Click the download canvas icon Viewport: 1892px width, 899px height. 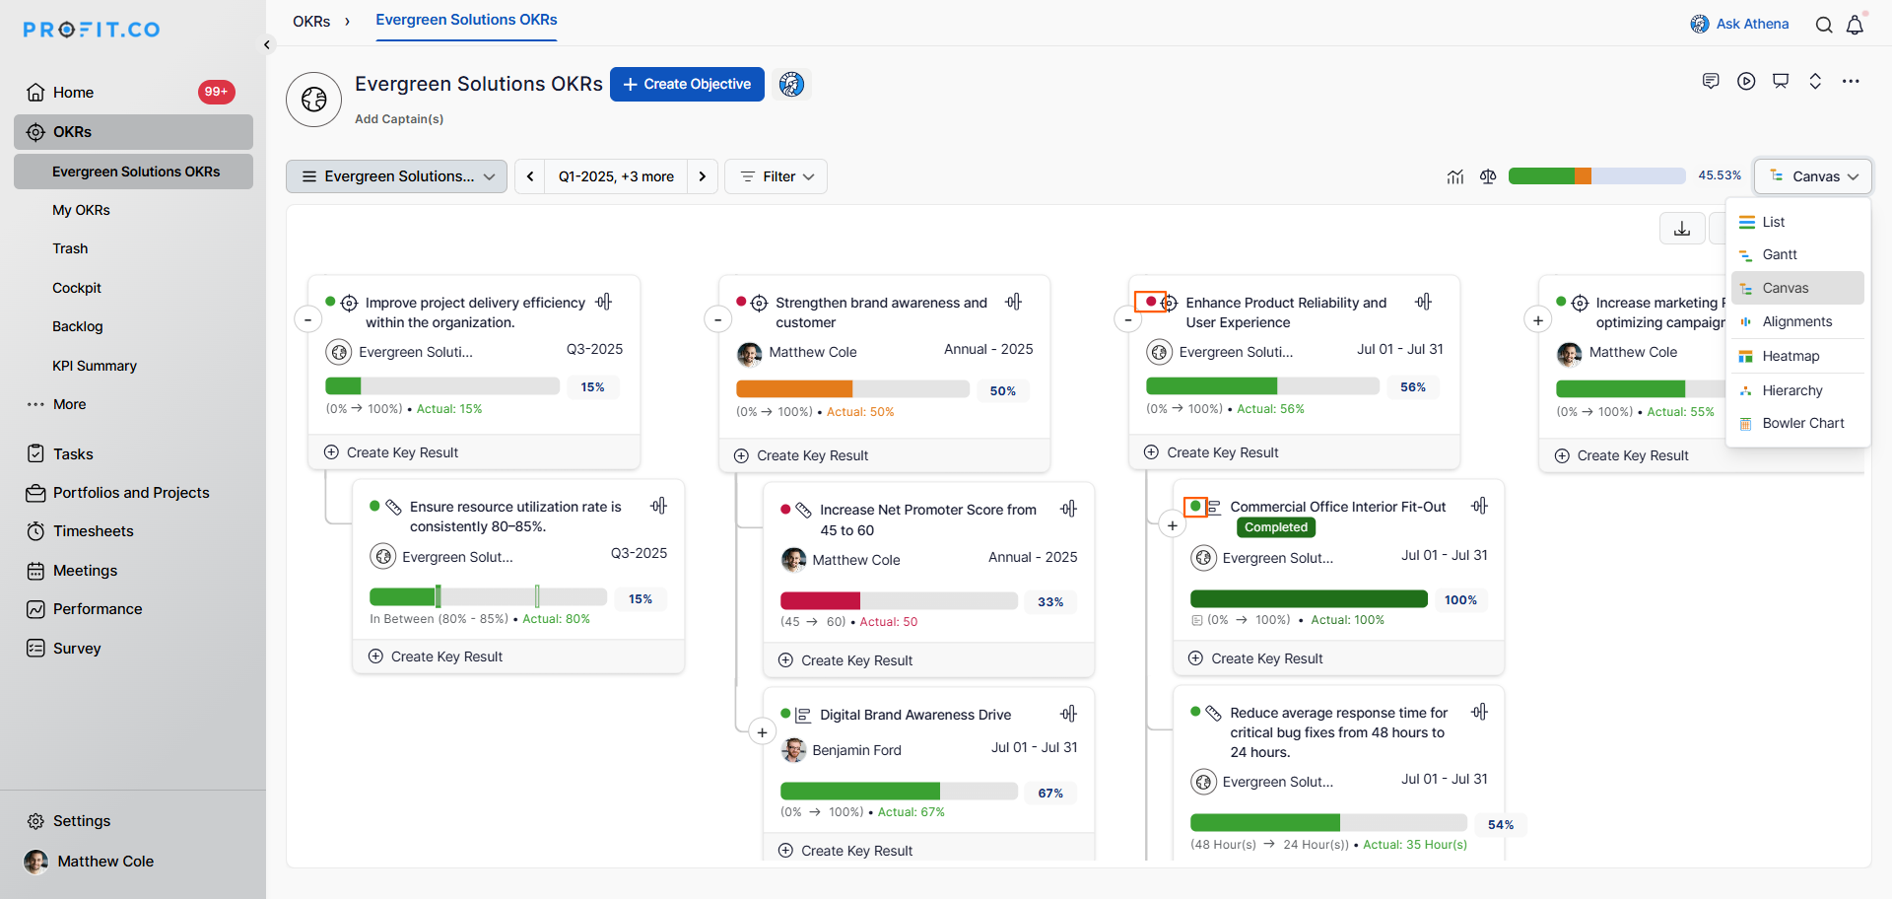click(1682, 229)
